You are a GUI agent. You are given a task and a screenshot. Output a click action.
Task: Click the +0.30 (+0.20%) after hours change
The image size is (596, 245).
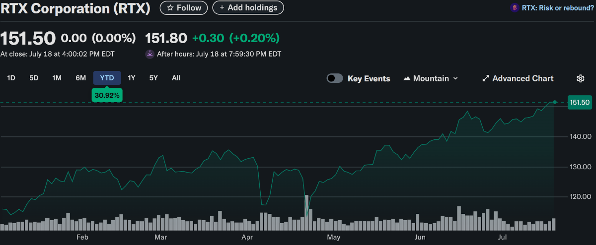(x=236, y=38)
